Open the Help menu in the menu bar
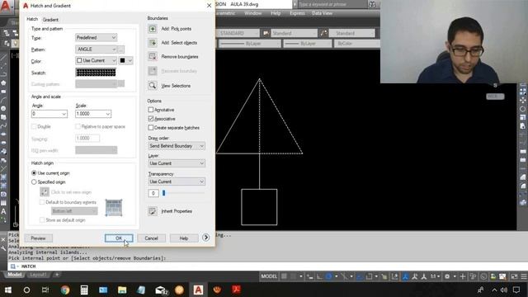The height and width of the screenshot is (297, 528). point(276,13)
